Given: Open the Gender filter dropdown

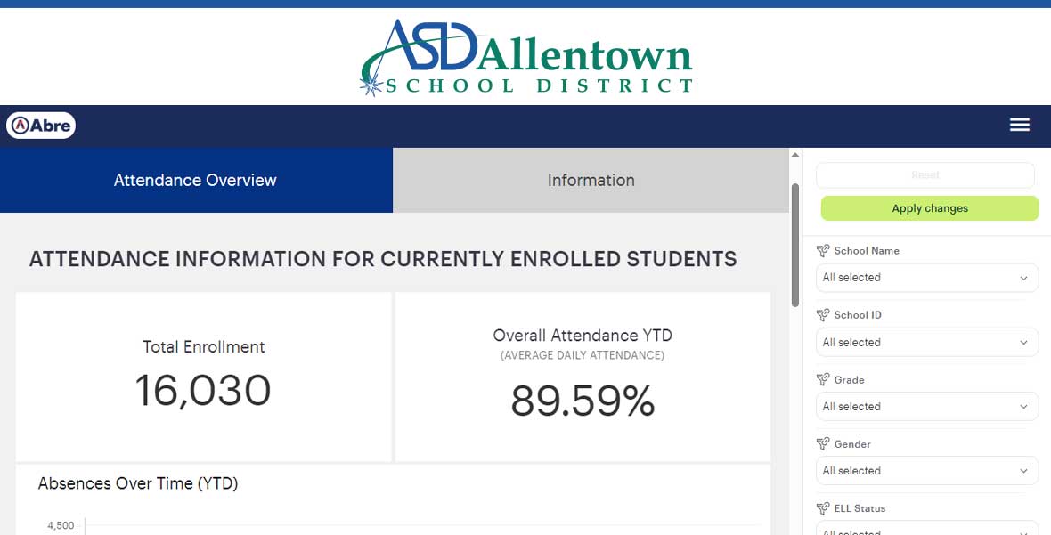Looking at the screenshot, I should (x=927, y=471).
